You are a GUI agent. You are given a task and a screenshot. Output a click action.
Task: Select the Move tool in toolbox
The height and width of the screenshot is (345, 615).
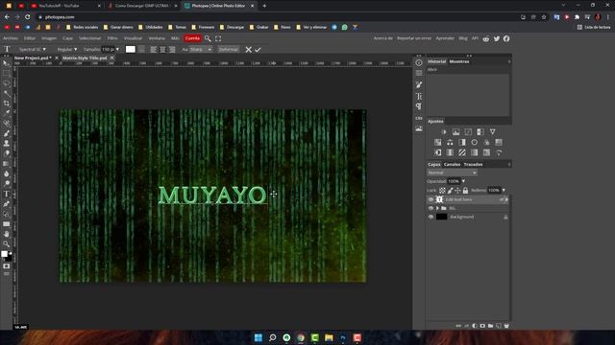[x=6, y=63]
